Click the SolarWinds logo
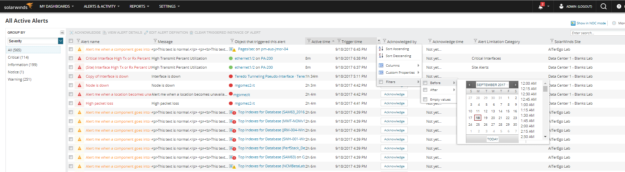 18,6
